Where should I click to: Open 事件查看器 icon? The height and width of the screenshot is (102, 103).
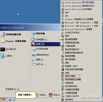tap(63, 59)
